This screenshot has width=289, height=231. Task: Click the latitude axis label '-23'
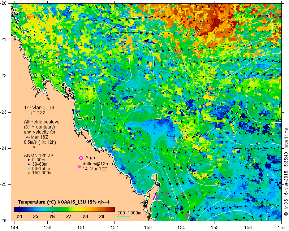pyautogui.click(x=4, y=112)
